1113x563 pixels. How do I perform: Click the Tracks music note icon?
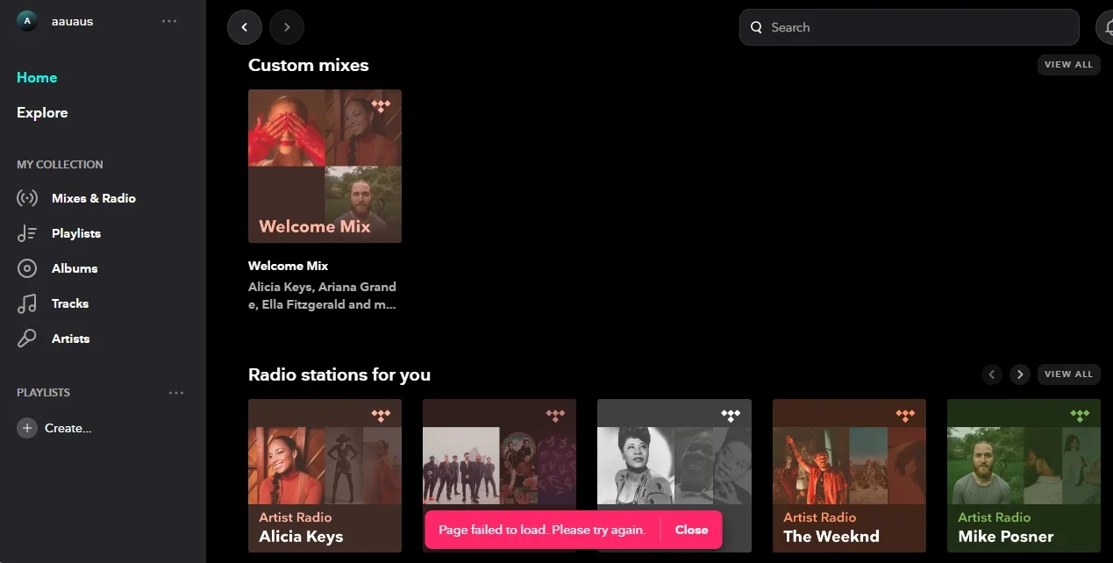tap(27, 303)
